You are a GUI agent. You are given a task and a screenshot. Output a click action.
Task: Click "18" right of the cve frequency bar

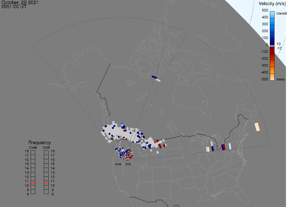pos(53,151)
